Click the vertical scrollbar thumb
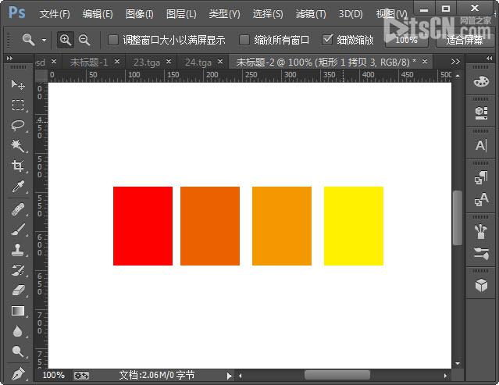499x385 pixels. click(458, 218)
